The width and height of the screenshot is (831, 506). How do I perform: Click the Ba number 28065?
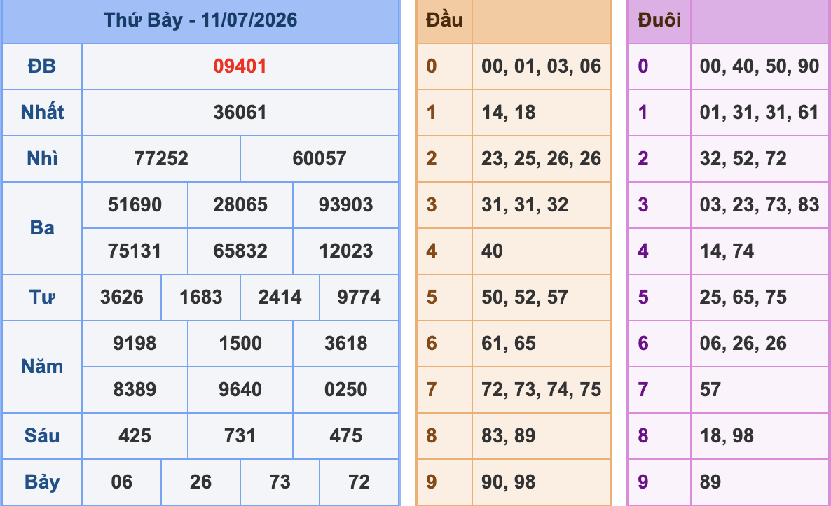[x=240, y=205]
